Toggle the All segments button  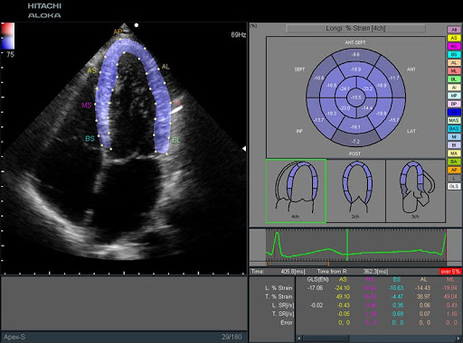click(x=454, y=30)
